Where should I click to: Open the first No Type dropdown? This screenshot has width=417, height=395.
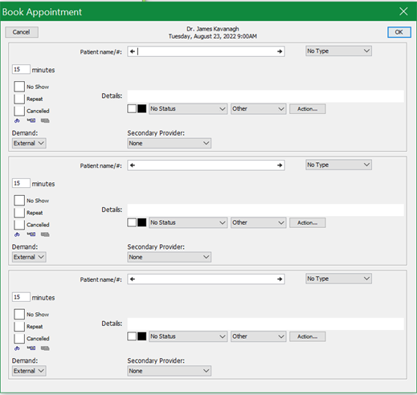(x=338, y=51)
